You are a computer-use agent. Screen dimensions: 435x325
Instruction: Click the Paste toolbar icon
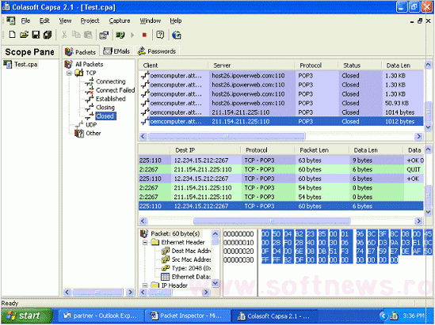[88, 35]
